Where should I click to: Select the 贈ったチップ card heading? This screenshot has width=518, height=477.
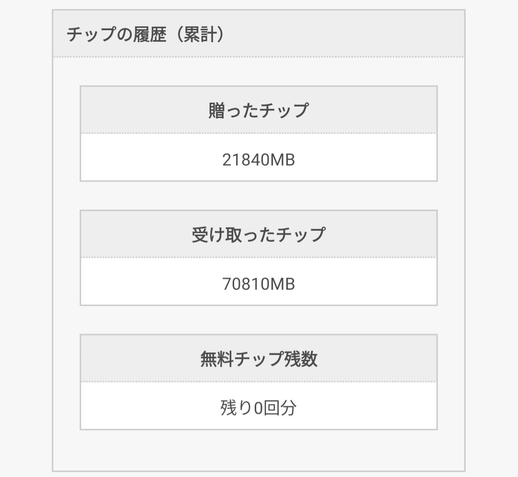(259, 110)
